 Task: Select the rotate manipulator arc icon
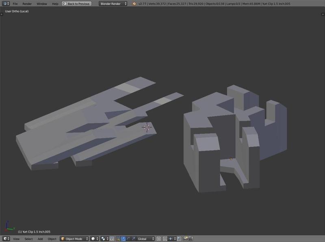pos(128,239)
